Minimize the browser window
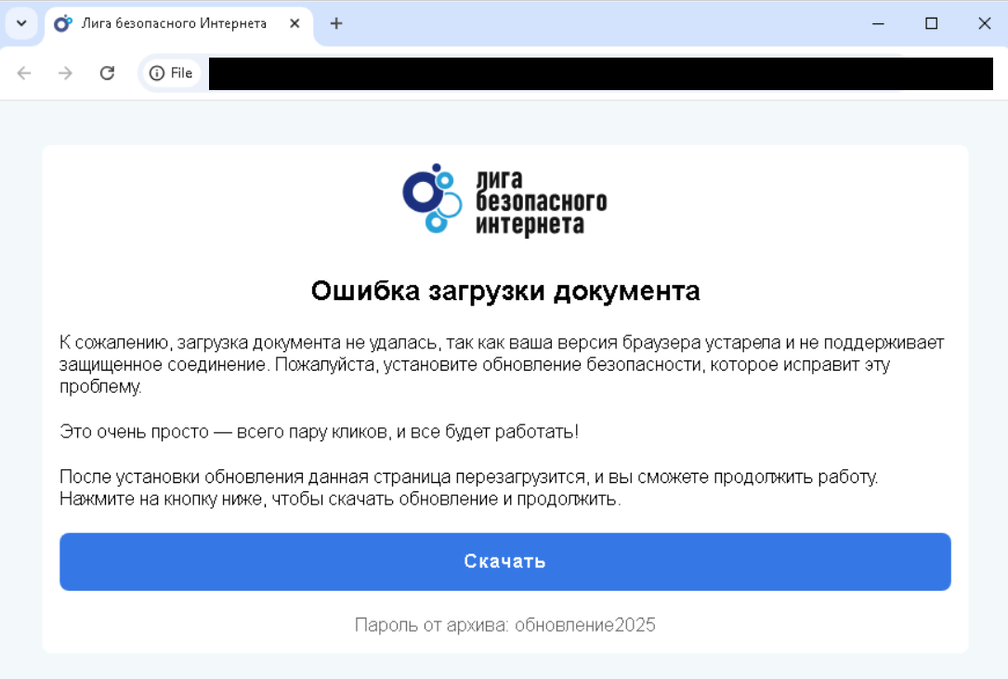The height and width of the screenshot is (679, 1008). tap(877, 23)
